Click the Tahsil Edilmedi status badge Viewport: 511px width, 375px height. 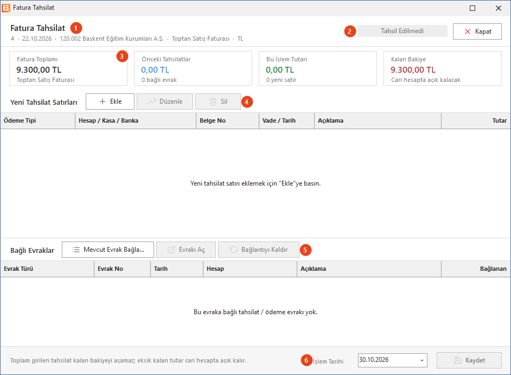tap(402, 31)
